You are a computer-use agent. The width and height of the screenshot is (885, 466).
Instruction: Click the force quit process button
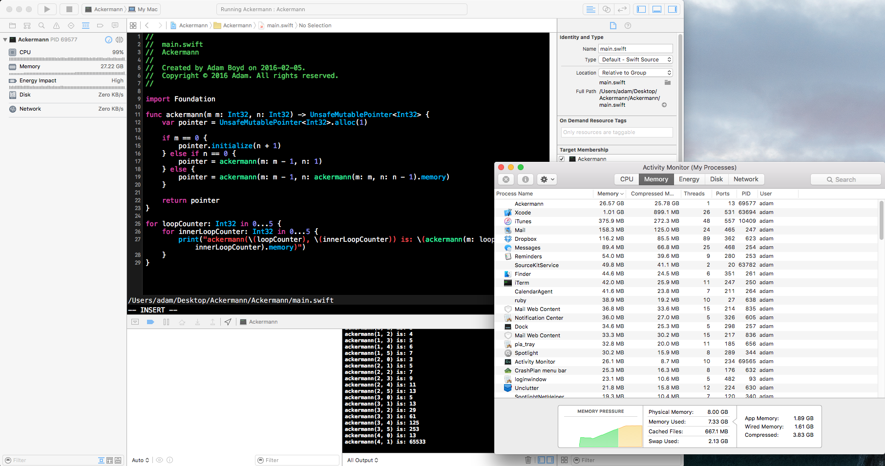coord(506,179)
